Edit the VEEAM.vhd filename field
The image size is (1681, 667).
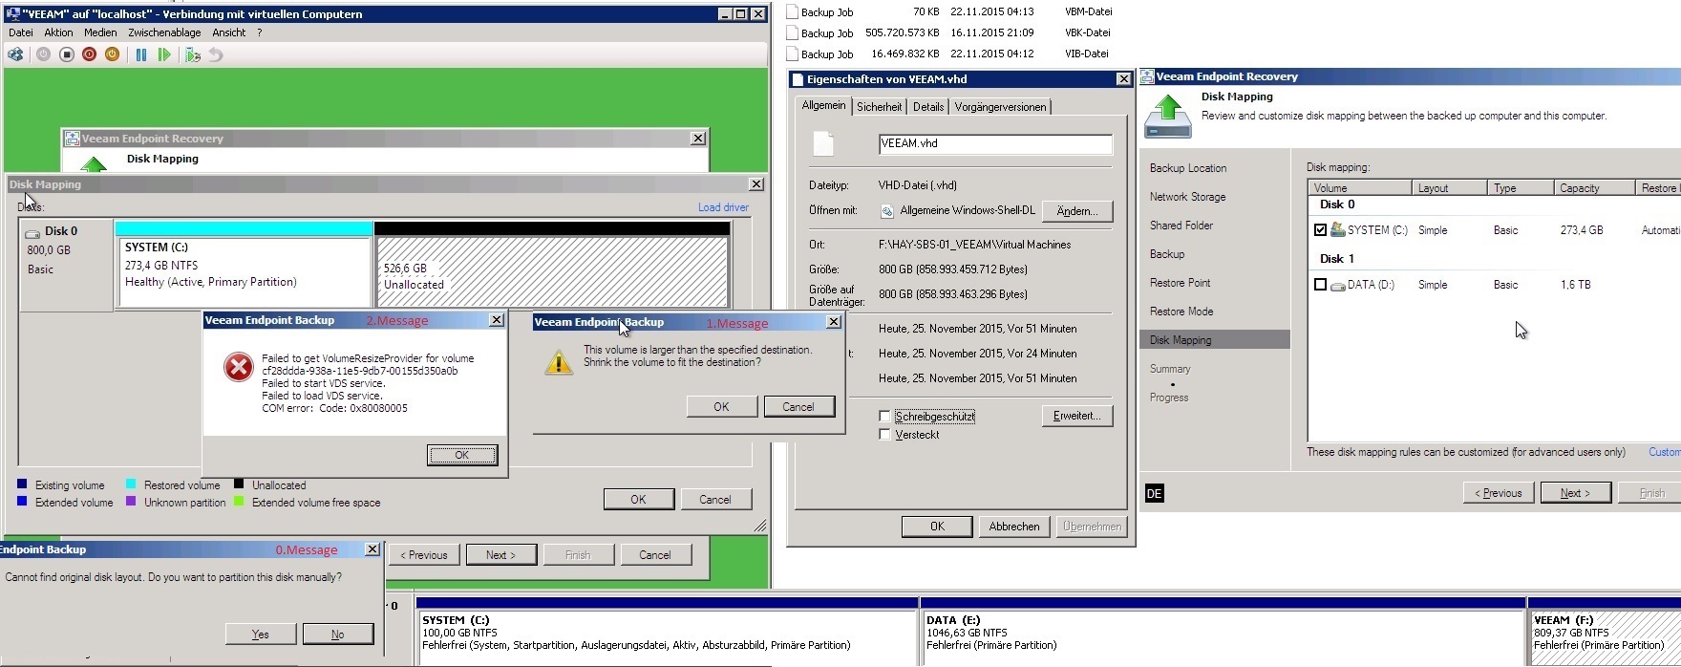[995, 144]
